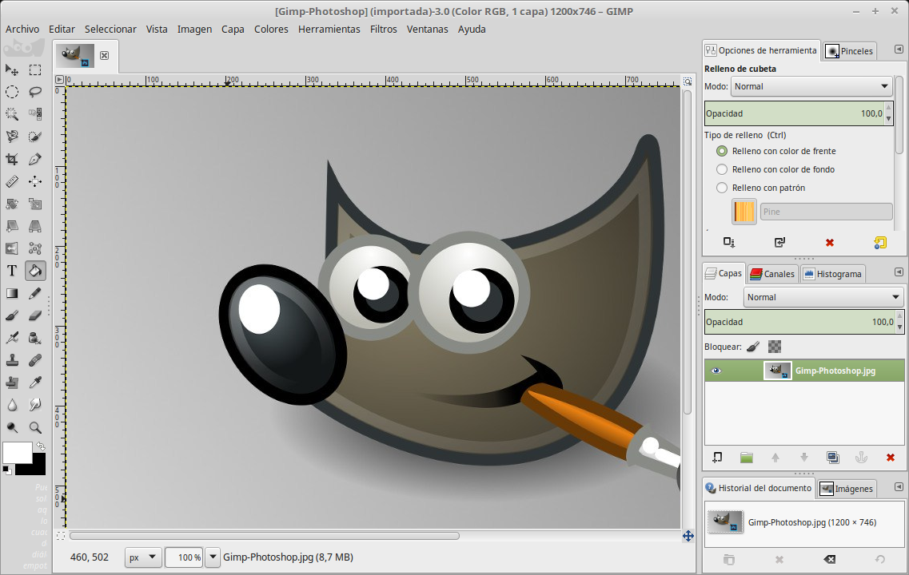Select the Rotate tool
909x575 pixels.
[x=12, y=204]
